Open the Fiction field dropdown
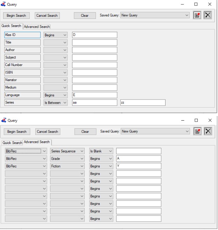Viewport: 218px width, 230px height. (x=67, y=166)
